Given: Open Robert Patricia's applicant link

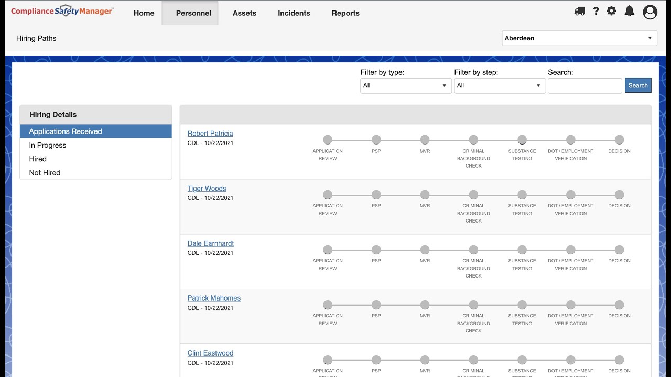Looking at the screenshot, I should coord(210,134).
